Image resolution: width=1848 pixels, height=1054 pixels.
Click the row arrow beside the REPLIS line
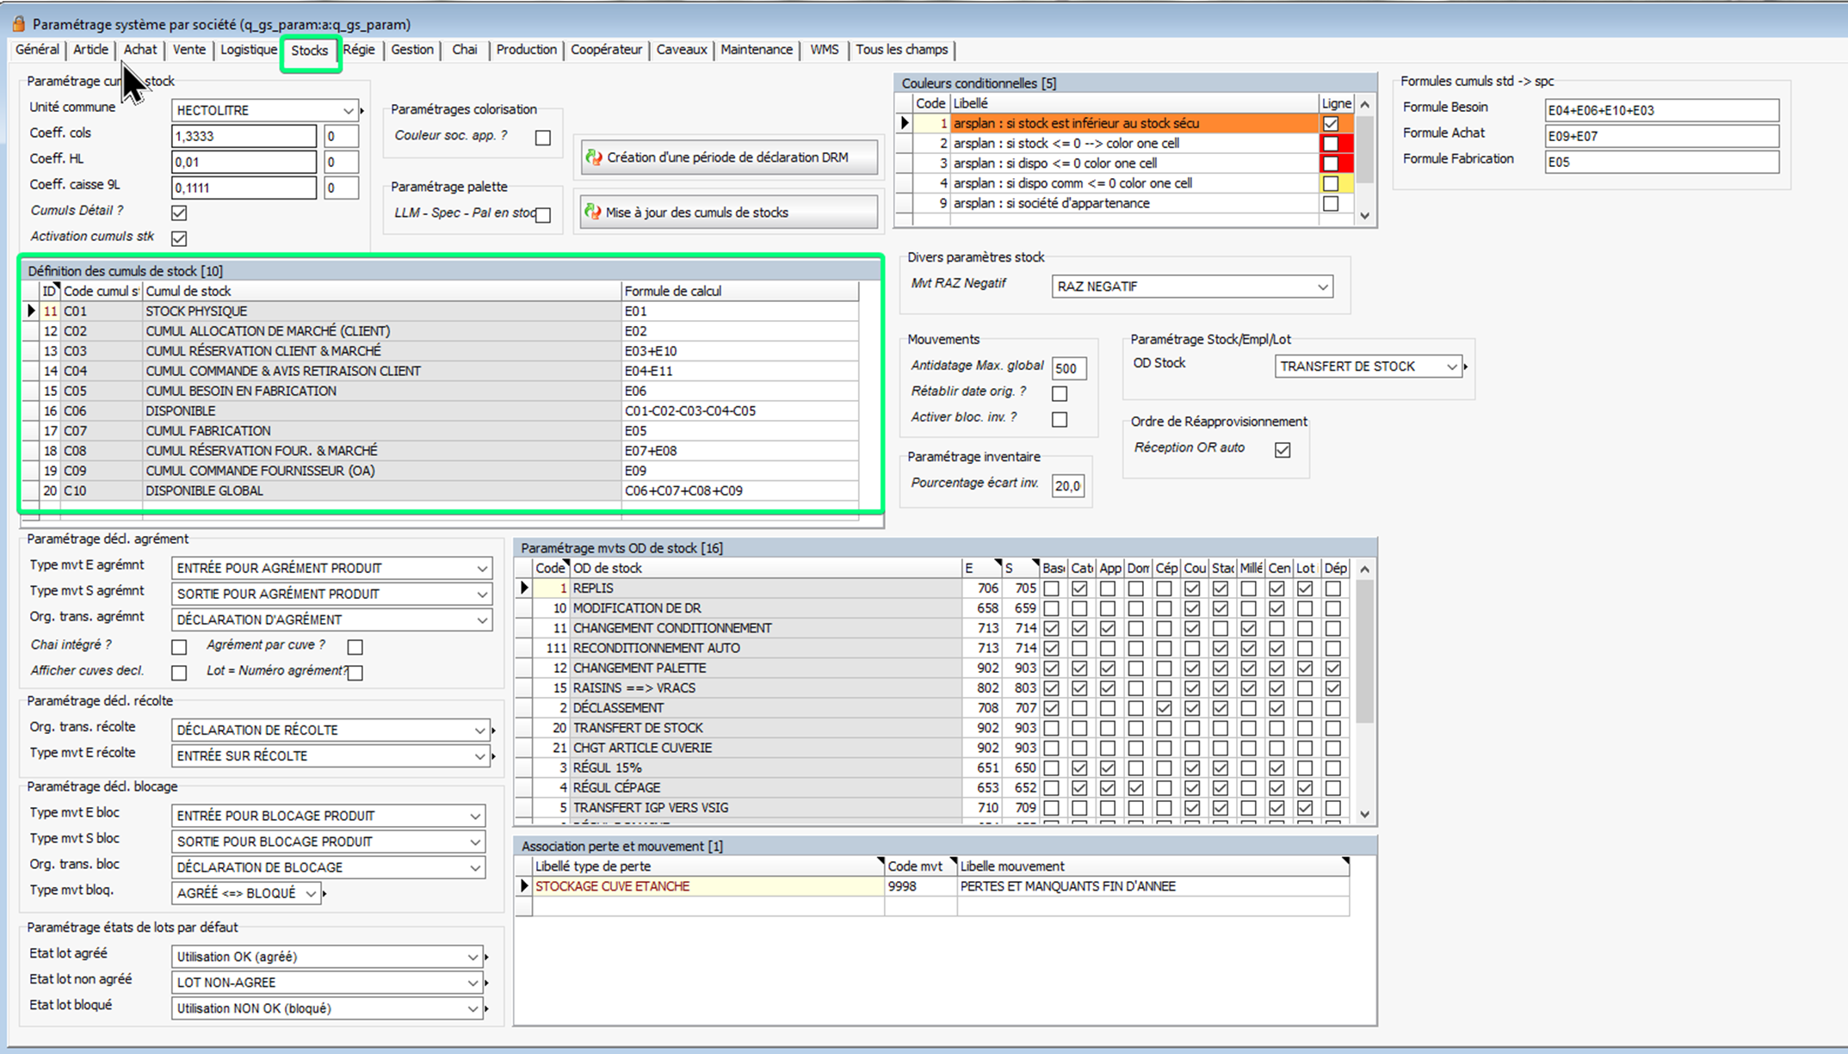click(524, 589)
